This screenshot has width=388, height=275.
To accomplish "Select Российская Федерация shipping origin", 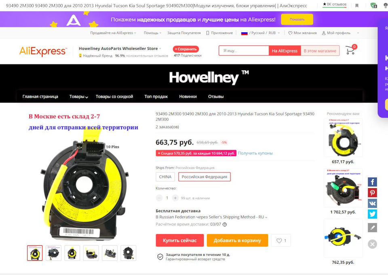I will 205,177.
